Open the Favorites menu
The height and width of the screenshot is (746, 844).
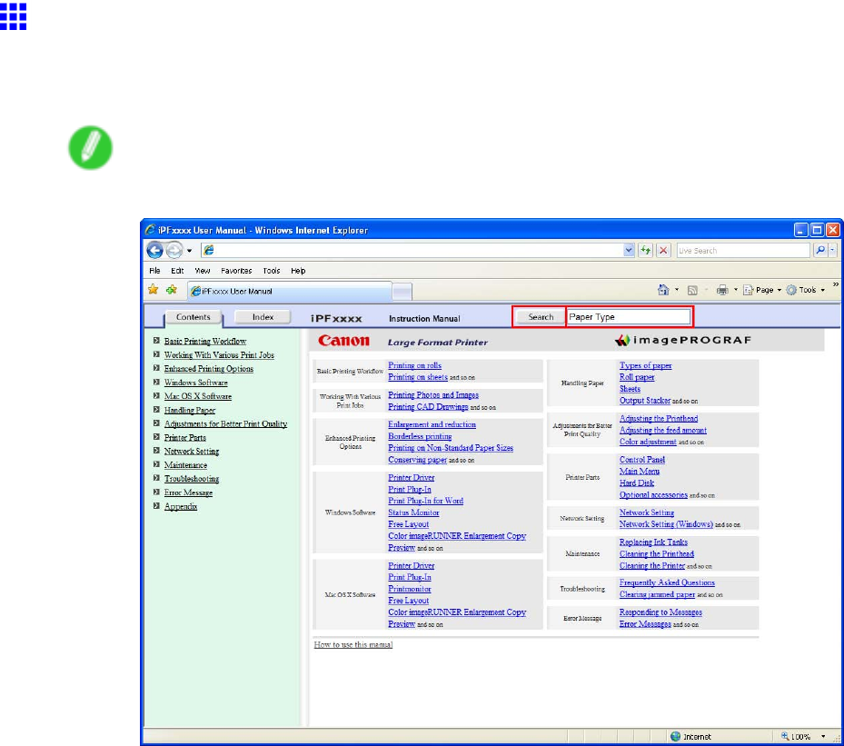click(x=236, y=271)
